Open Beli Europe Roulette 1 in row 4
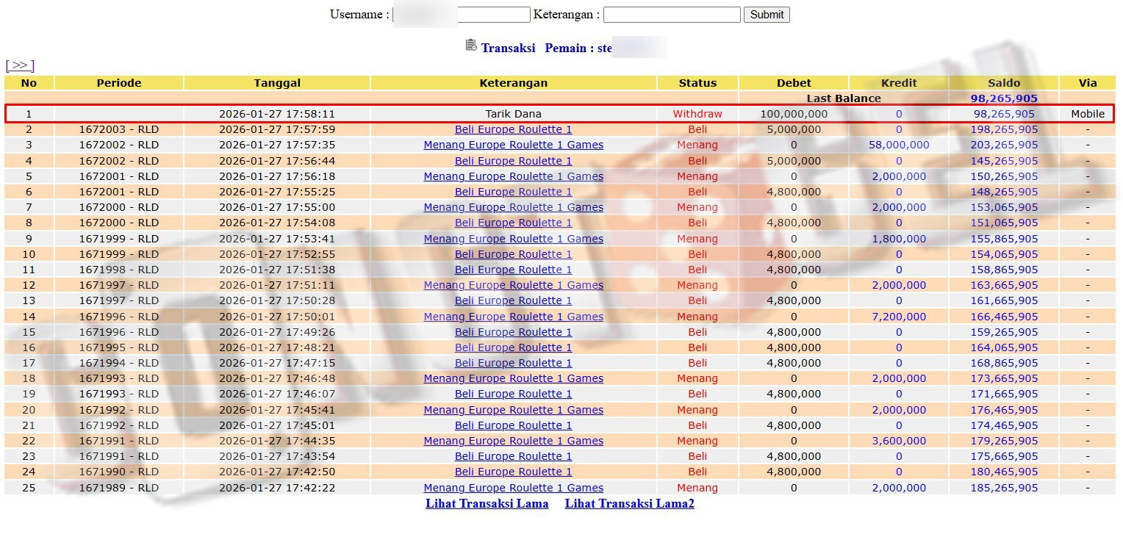 click(x=513, y=161)
